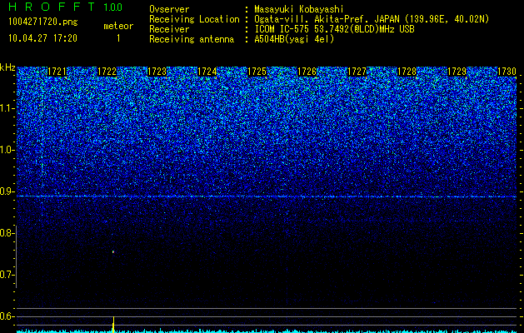Click the 0.8 kHz axis label
Viewport: 524px width, 333px height.
click(x=7, y=233)
